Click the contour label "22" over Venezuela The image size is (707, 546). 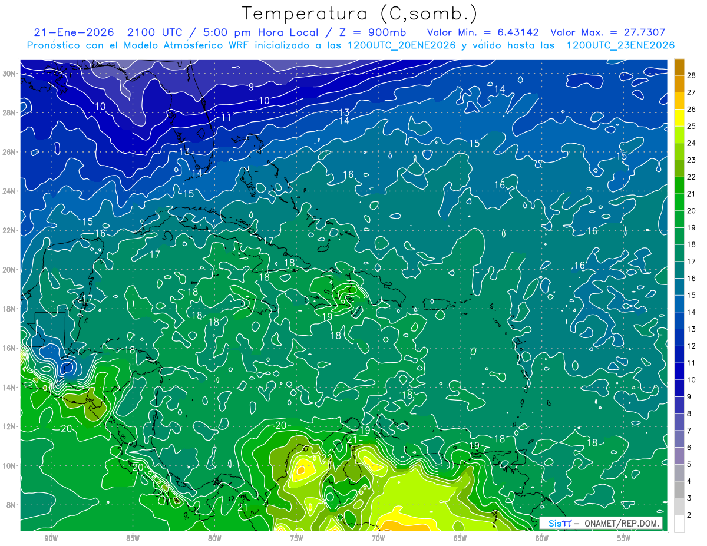click(327, 458)
